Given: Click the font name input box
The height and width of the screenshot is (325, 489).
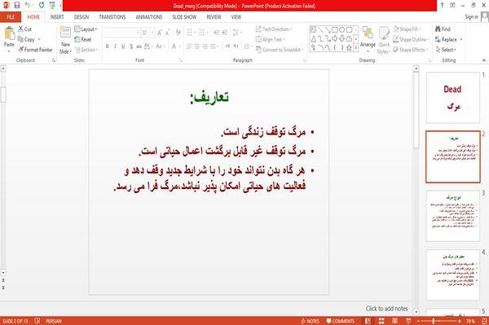Looking at the screenshot, I should click(121, 33).
